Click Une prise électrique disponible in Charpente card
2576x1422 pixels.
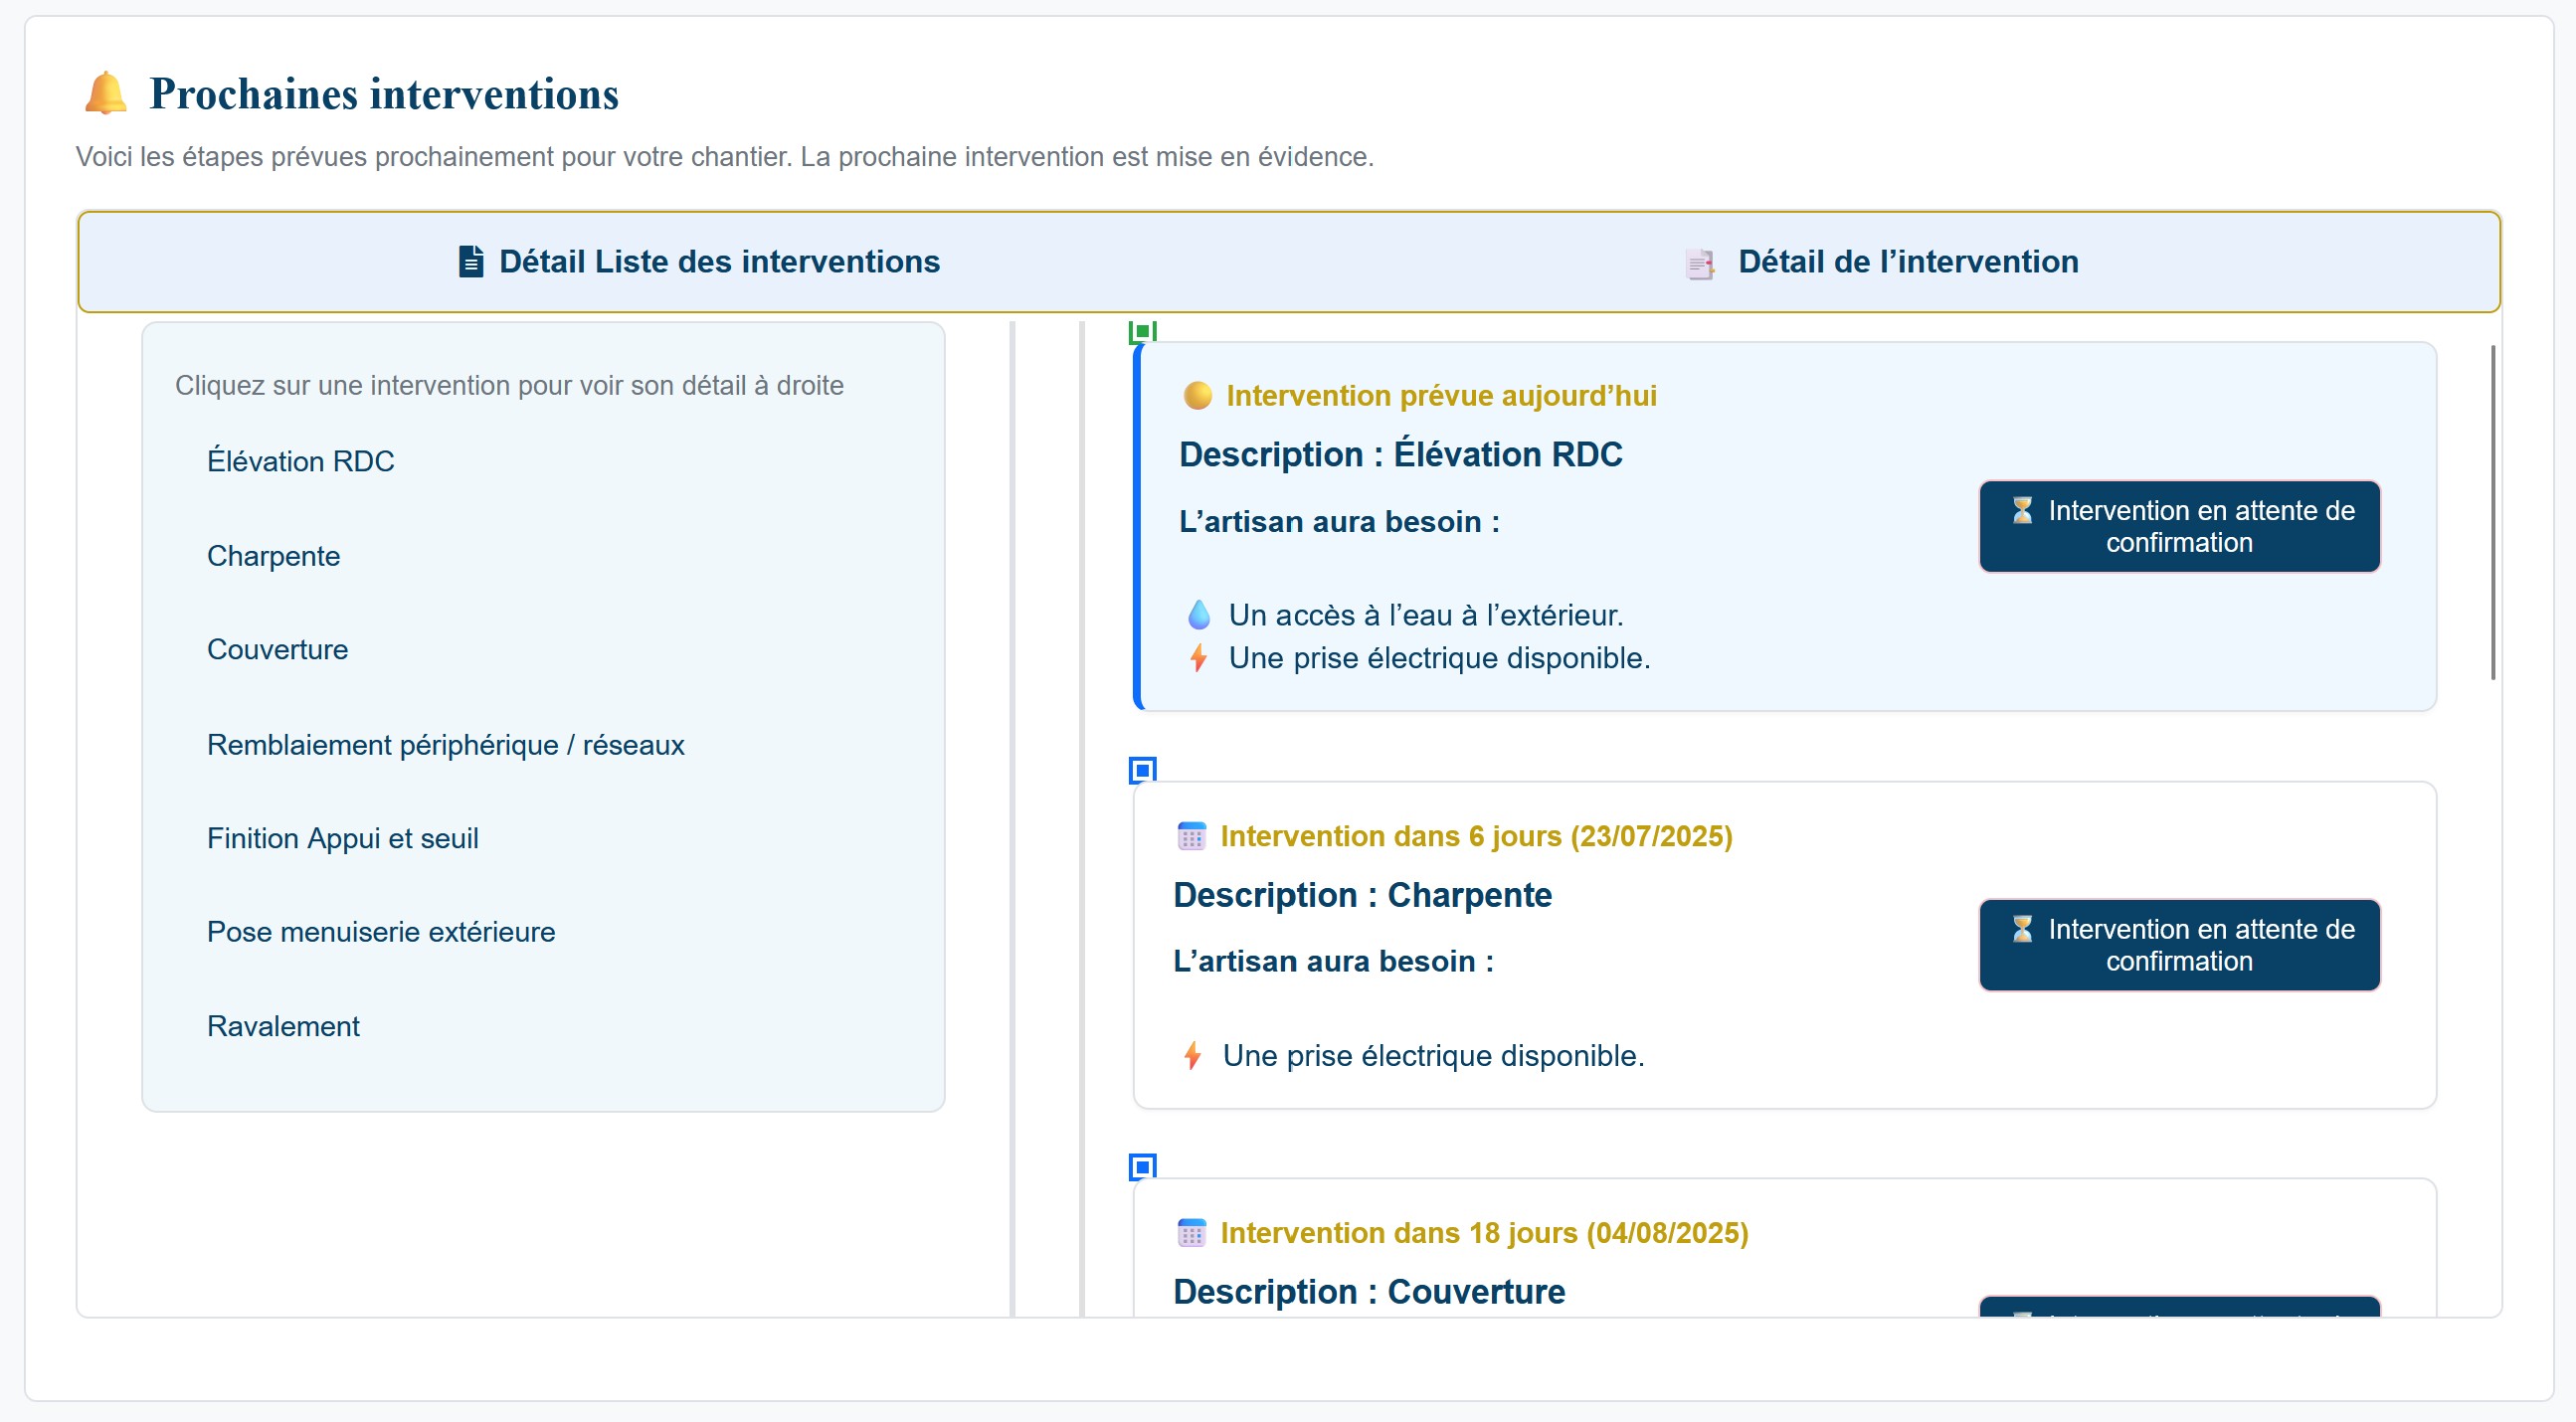tap(1433, 1056)
